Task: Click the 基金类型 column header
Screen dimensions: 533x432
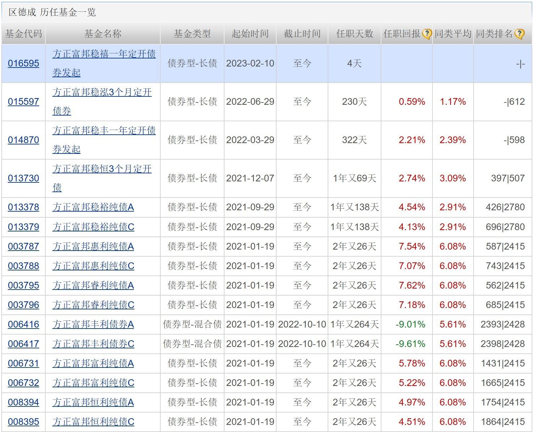Action: [x=192, y=34]
